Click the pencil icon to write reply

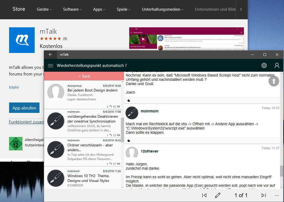pos(218,195)
